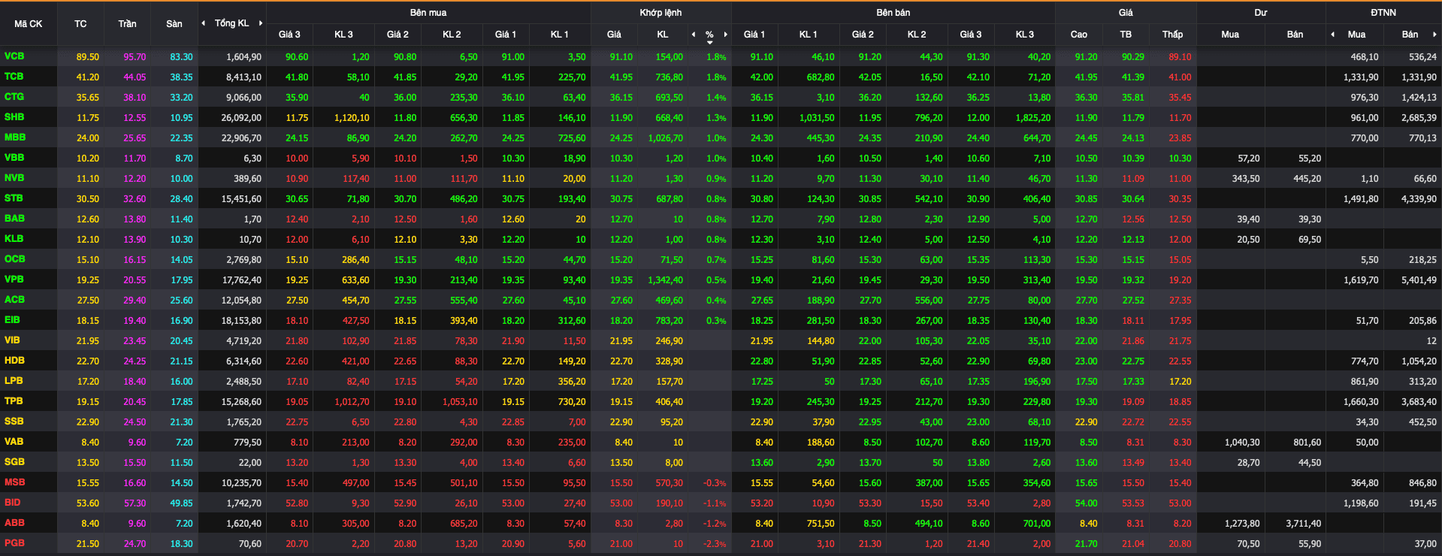Open stock symbol NVB

pyautogui.click(x=14, y=178)
